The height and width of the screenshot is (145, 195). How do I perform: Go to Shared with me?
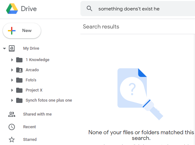(x=37, y=114)
